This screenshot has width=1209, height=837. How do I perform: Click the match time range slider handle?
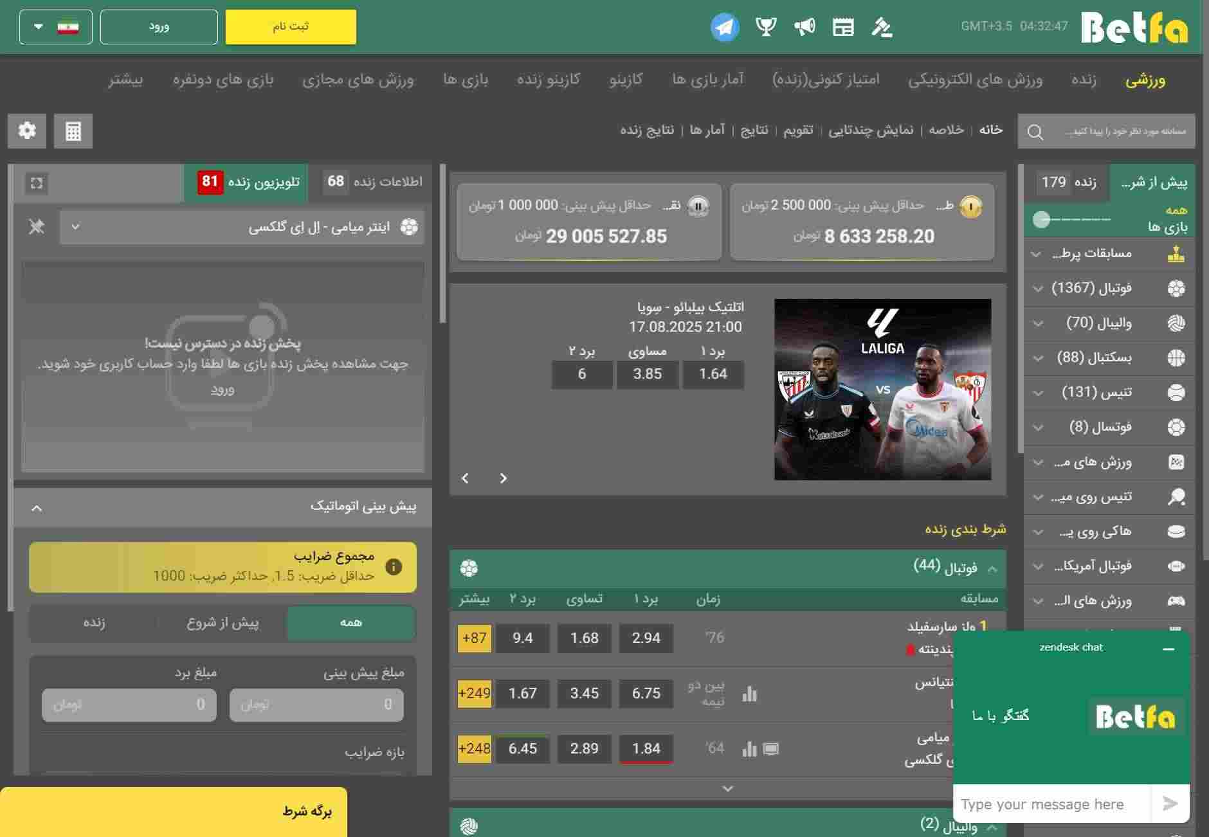click(x=1041, y=220)
